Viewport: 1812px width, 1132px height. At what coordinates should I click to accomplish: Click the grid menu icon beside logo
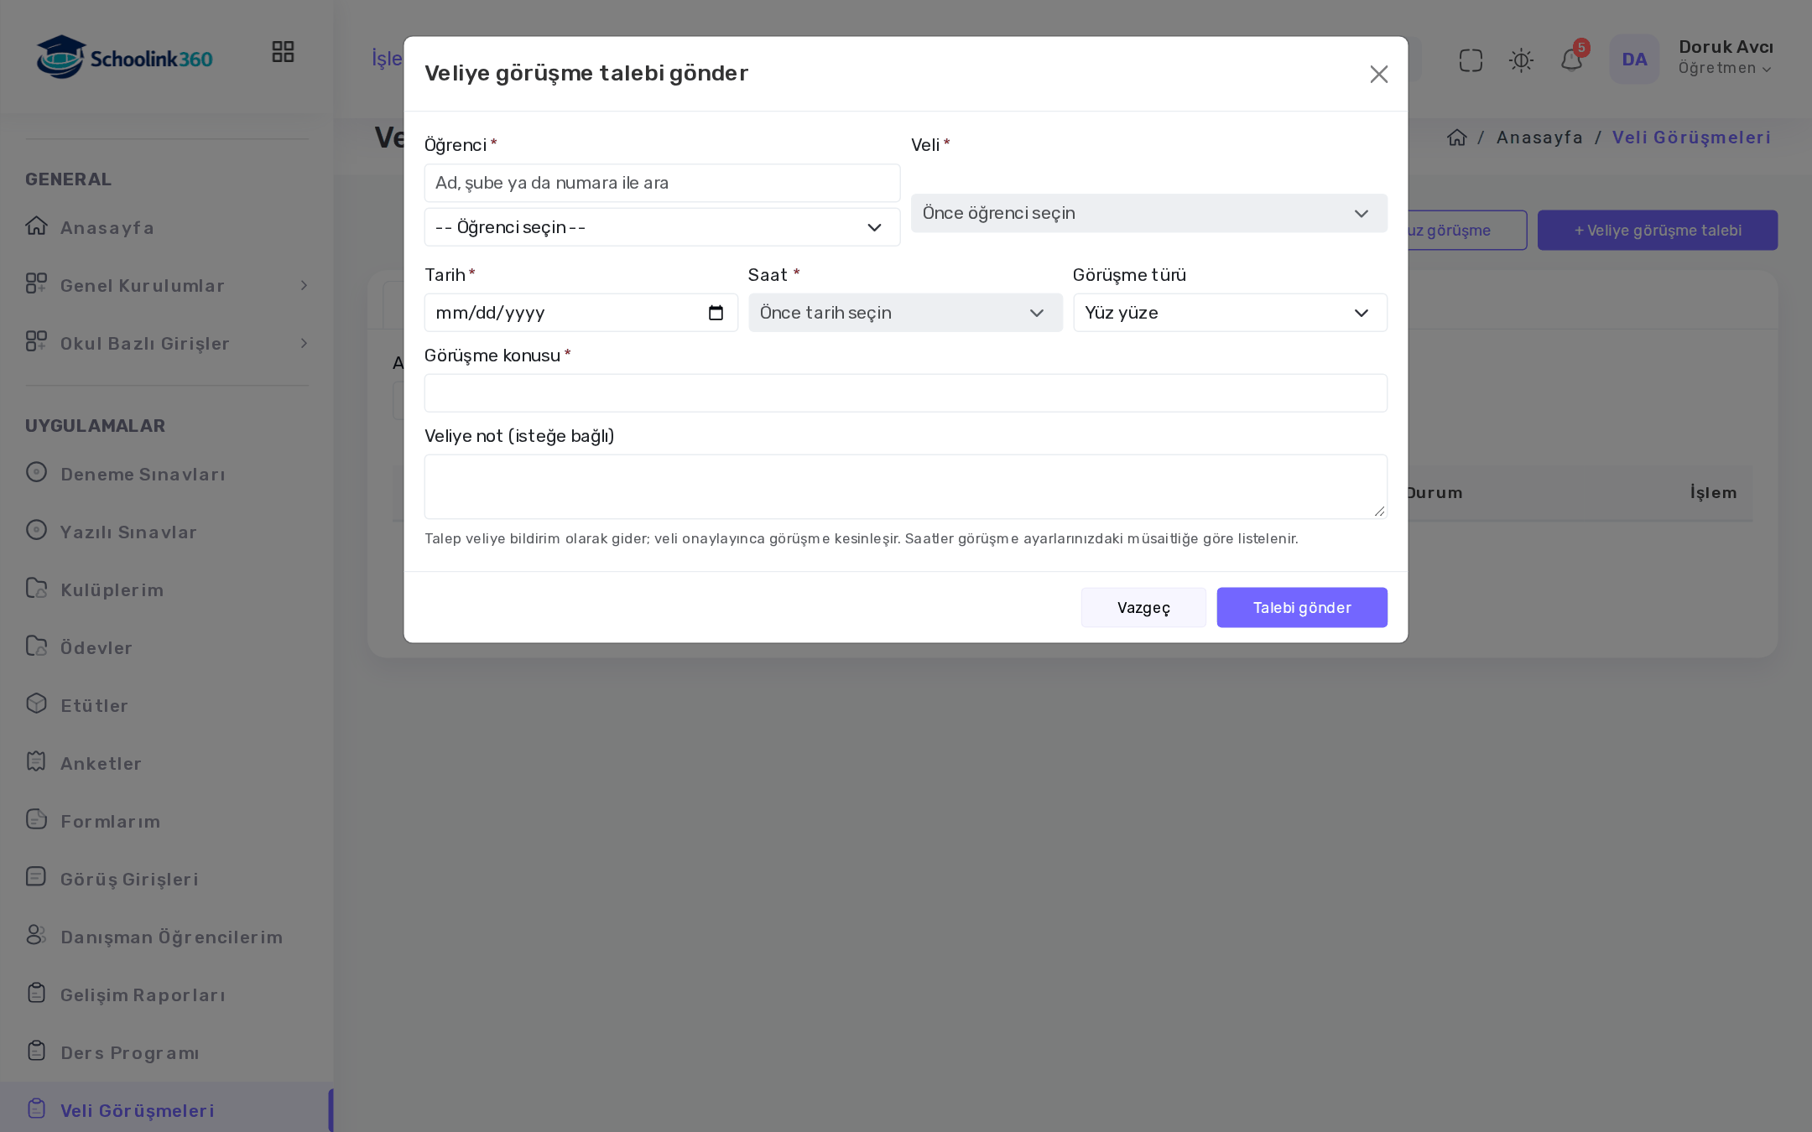pos(283,52)
